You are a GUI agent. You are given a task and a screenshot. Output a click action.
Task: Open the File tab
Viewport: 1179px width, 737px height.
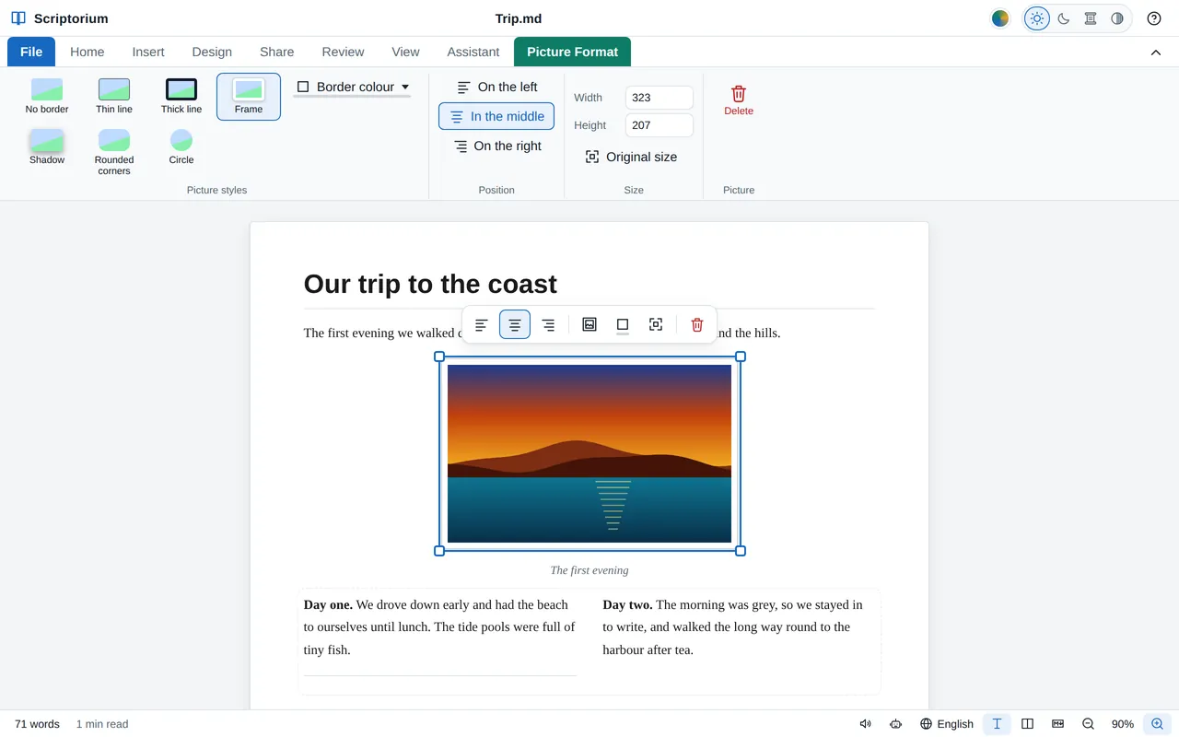(31, 52)
